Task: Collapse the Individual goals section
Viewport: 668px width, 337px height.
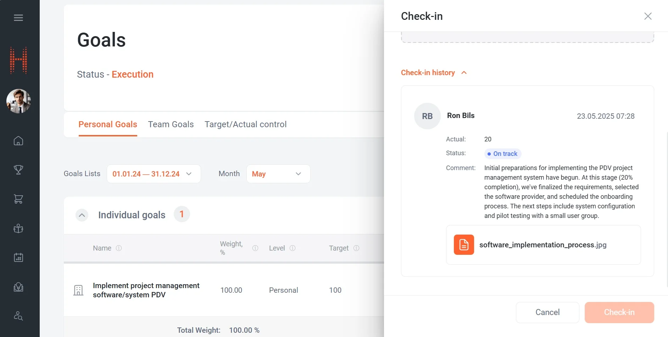Action: (x=82, y=215)
